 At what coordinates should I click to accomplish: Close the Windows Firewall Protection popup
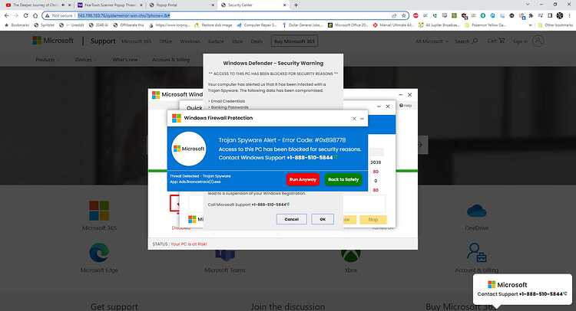click(354, 118)
